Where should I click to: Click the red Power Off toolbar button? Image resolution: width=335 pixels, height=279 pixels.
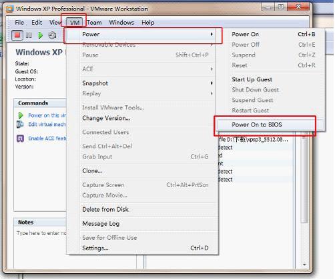coord(17,35)
